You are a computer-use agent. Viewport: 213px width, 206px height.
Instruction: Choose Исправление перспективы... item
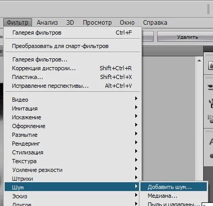coord(73,86)
